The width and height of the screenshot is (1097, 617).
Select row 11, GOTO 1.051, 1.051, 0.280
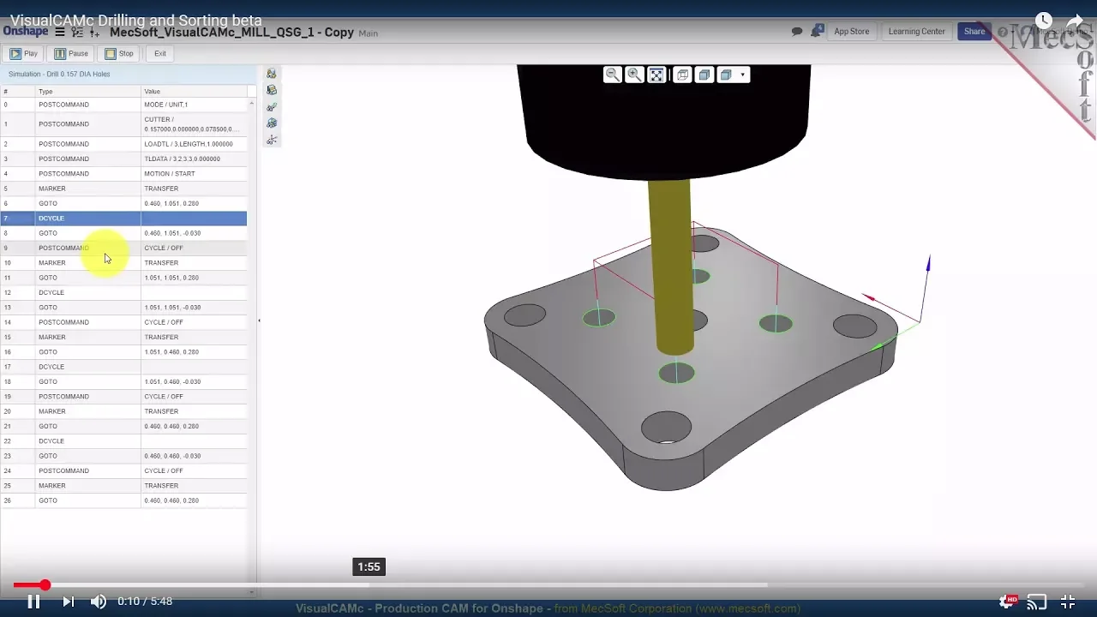[123, 278]
